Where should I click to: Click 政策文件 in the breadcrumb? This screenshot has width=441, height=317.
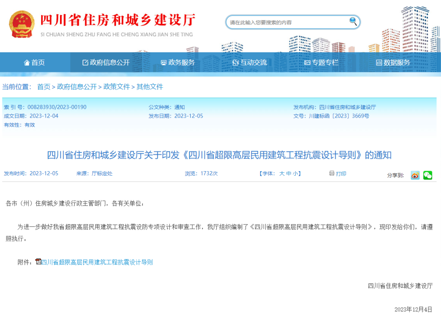click(116, 87)
